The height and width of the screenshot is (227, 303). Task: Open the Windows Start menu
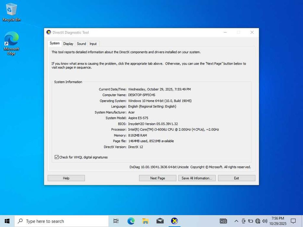pos(7,221)
